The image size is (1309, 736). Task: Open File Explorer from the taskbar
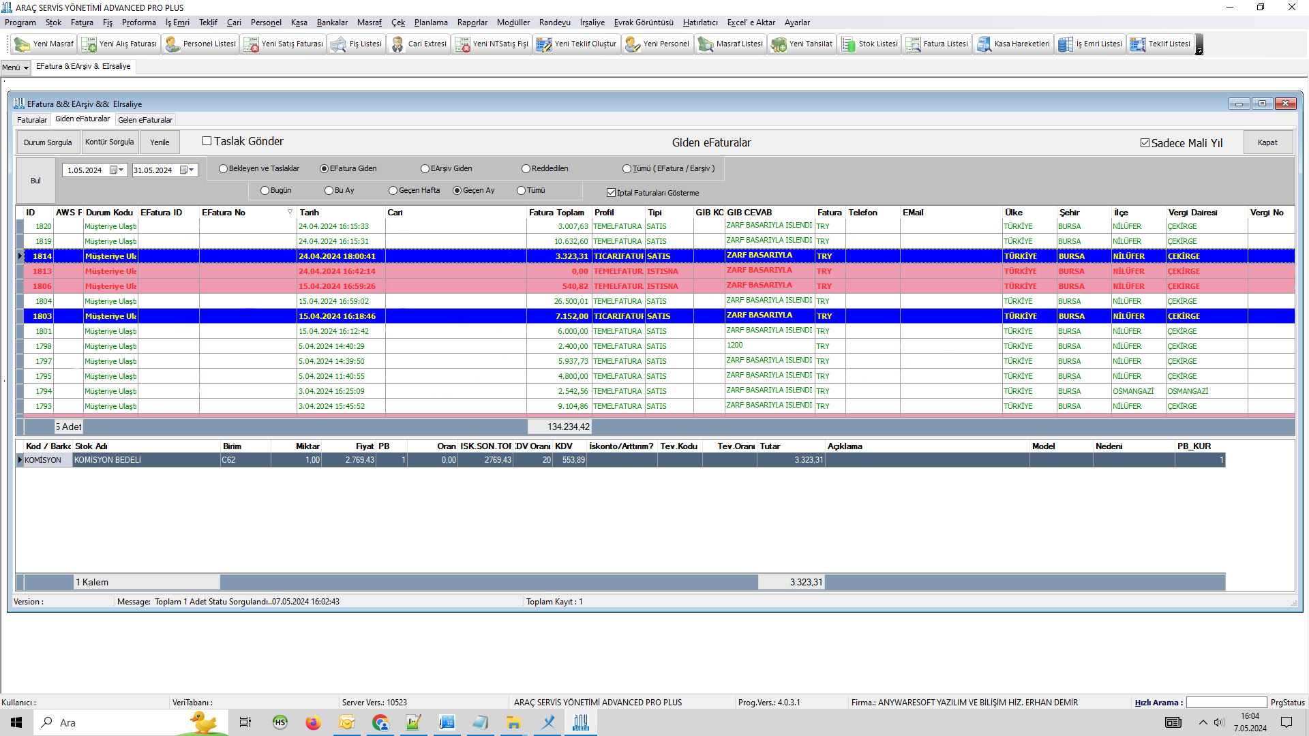pos(513,722)
